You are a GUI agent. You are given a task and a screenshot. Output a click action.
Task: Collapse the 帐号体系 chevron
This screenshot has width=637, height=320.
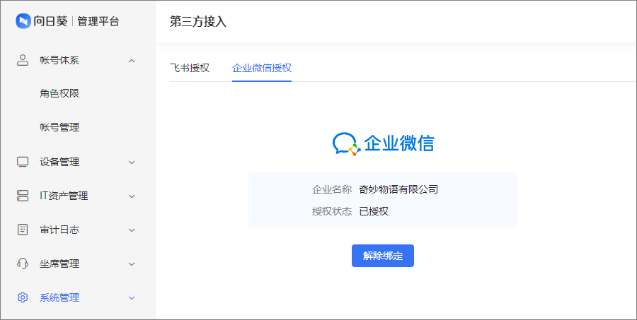132,61
